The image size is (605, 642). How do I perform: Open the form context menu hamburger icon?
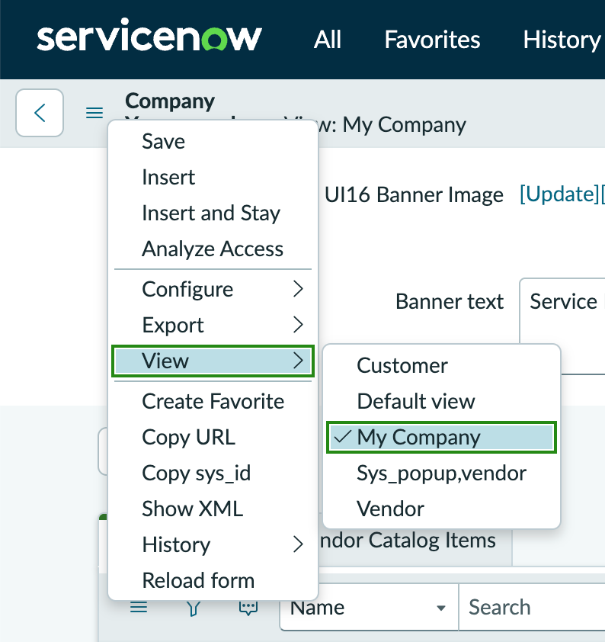coord(94,113)
